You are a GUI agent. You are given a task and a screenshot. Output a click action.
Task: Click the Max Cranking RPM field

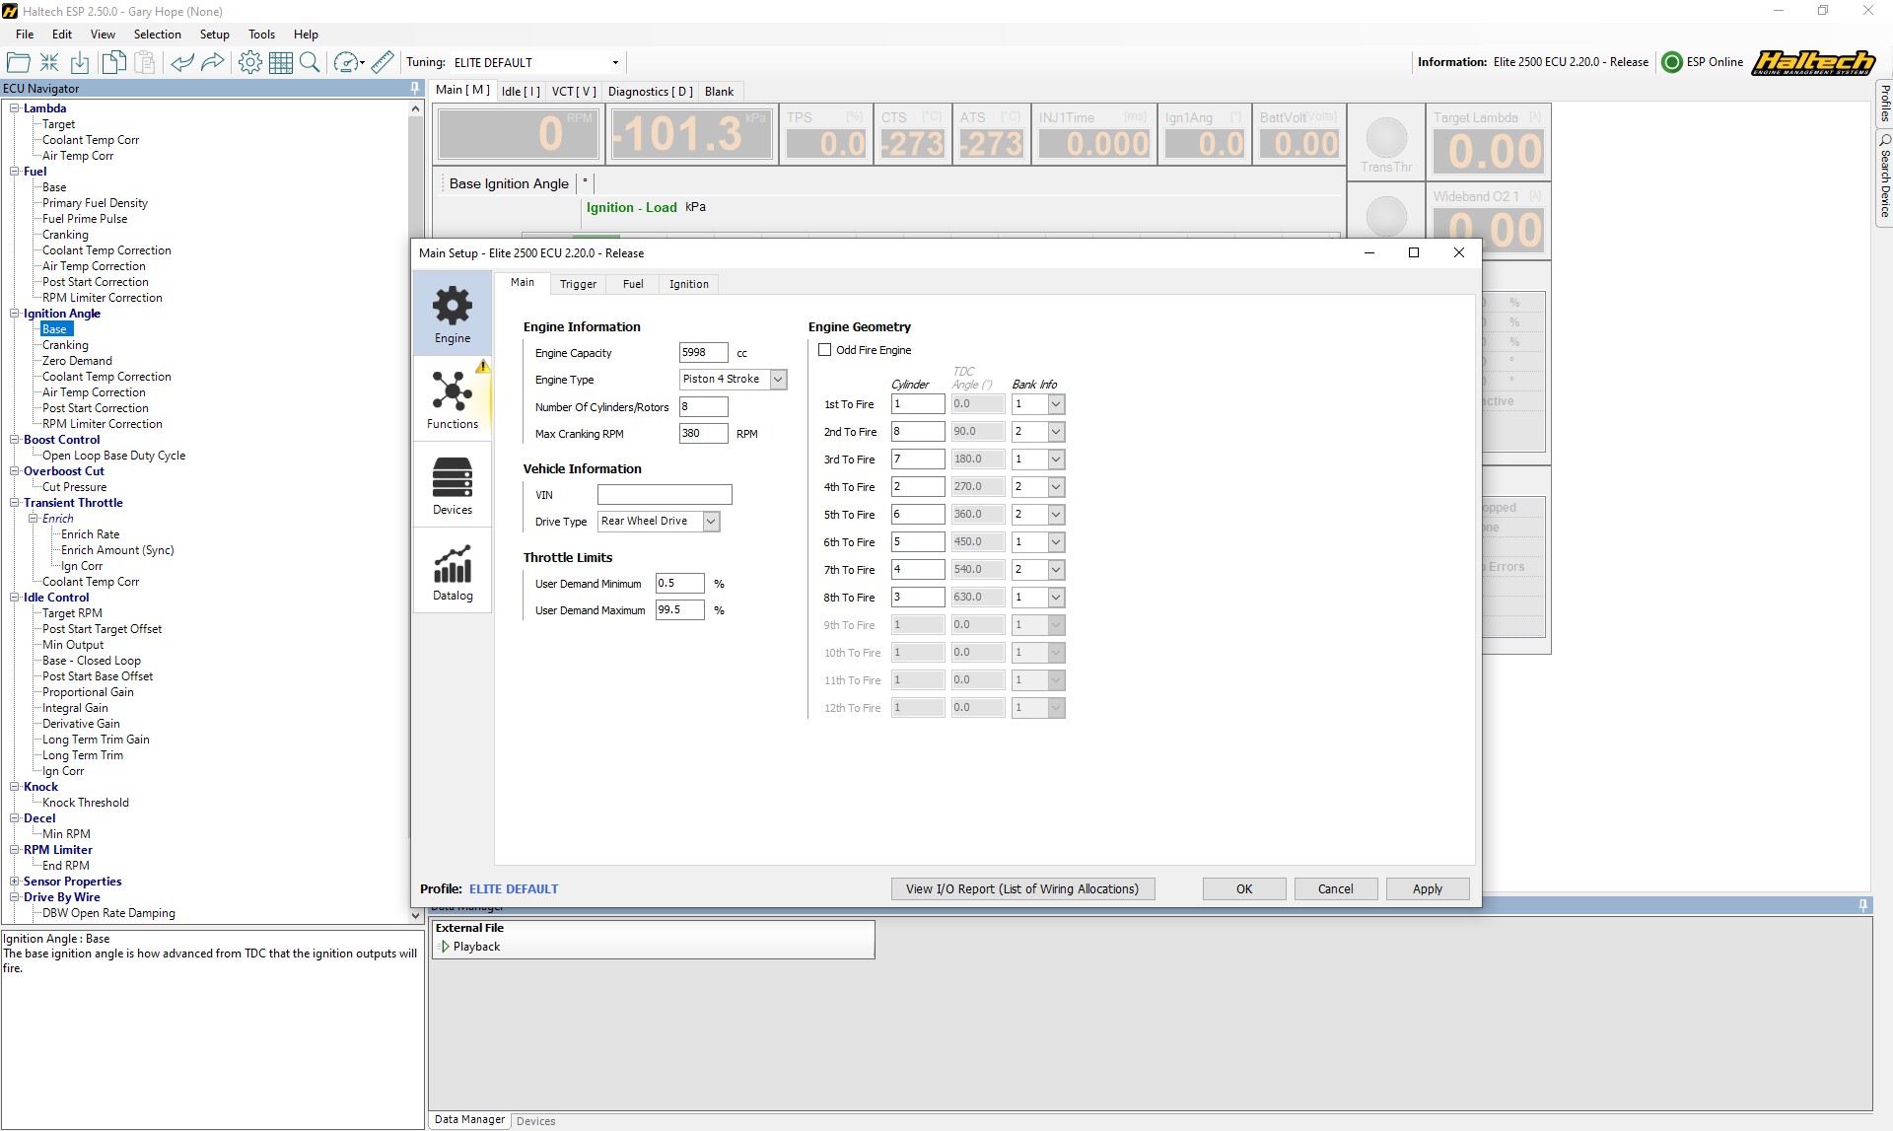pyautogui.click(x=703, y=433)
